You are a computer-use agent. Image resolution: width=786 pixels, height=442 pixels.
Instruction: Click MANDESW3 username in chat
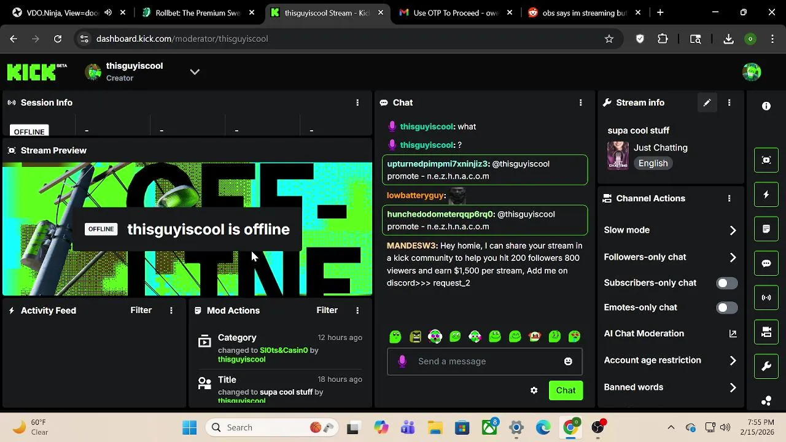click(x=412, y=246)
